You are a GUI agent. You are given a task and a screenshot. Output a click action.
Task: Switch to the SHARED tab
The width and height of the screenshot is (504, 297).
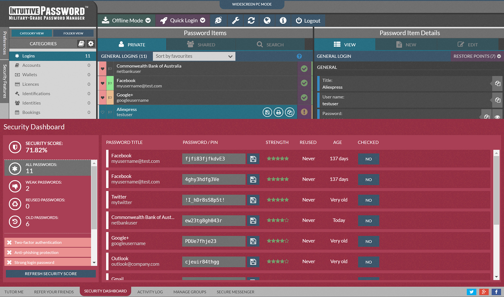201,45
